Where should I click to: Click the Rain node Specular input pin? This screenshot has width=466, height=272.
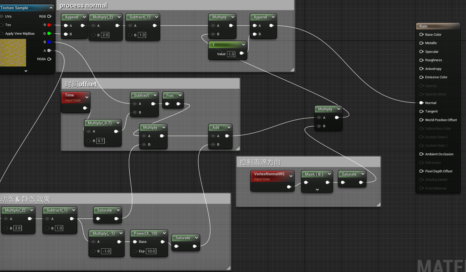421,52
